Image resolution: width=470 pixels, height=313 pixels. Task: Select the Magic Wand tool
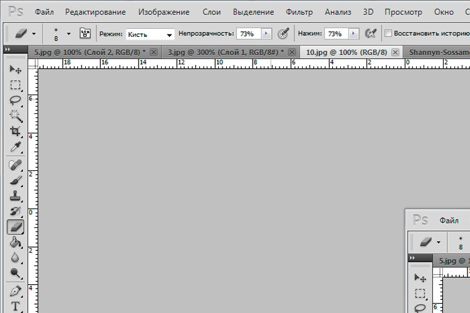pyautogui.click(x=15, y=116)
